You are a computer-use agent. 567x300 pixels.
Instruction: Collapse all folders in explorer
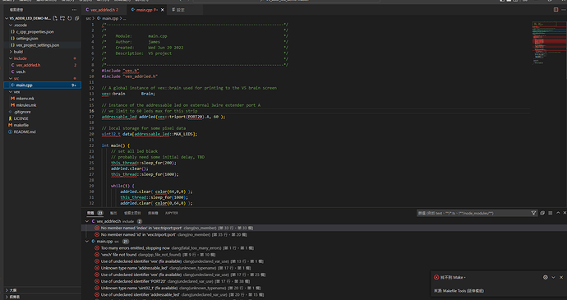click(76, 18)
